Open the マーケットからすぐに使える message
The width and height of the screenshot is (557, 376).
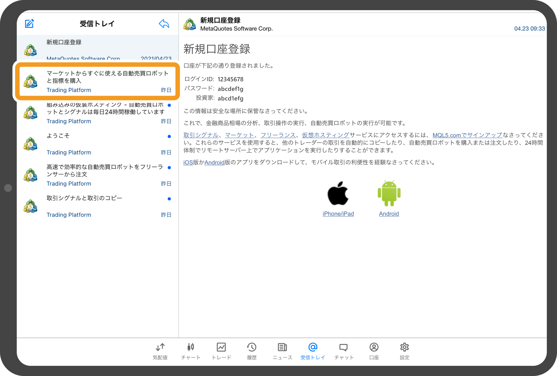click(98, 81)
